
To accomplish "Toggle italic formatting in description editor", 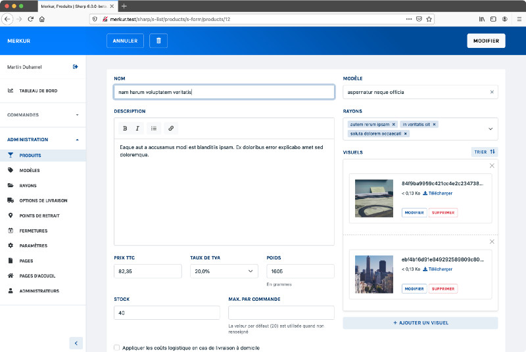I will (x=137, y=128).
